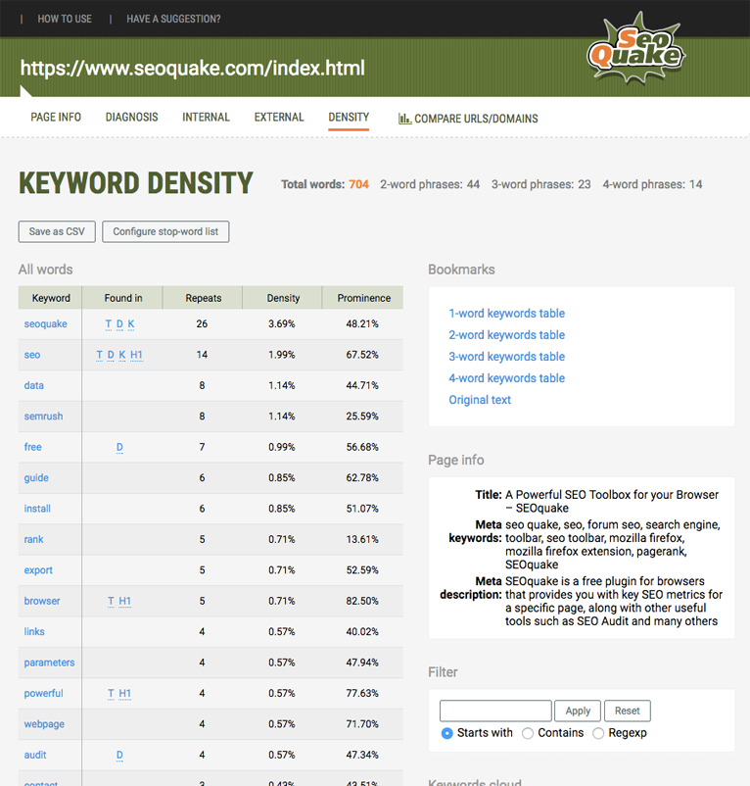Screen dimensions: 750x786
Task: Click the export keyword link
Action: [38, 570]
